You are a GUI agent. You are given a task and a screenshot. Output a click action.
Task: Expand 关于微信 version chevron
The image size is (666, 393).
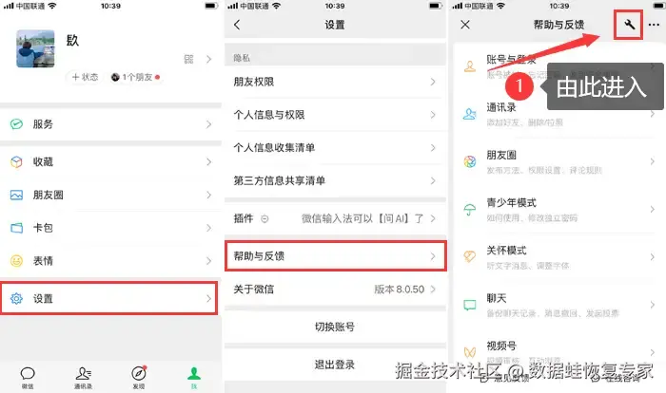(433, 290)
